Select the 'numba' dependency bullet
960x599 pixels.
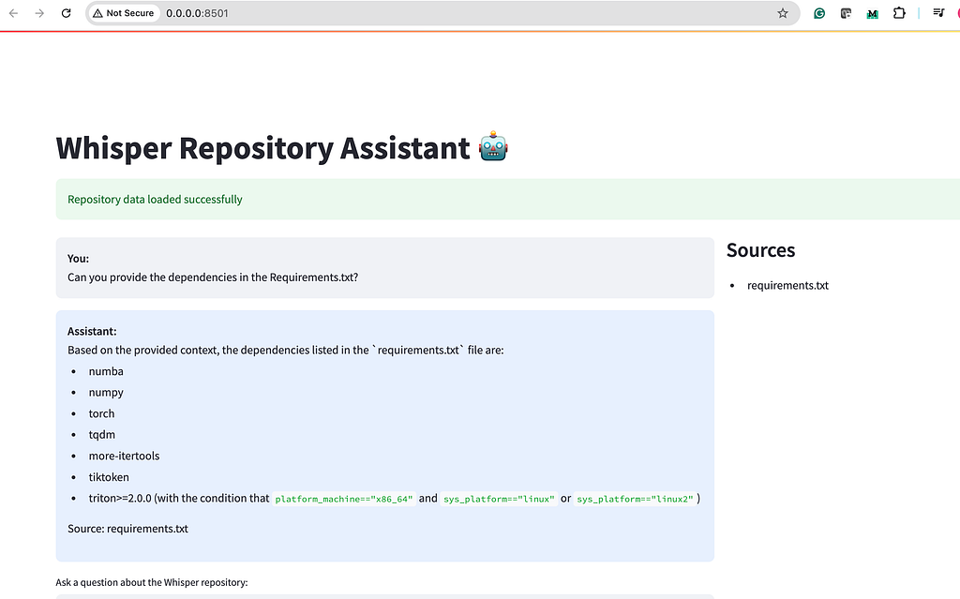click(106, 371)
